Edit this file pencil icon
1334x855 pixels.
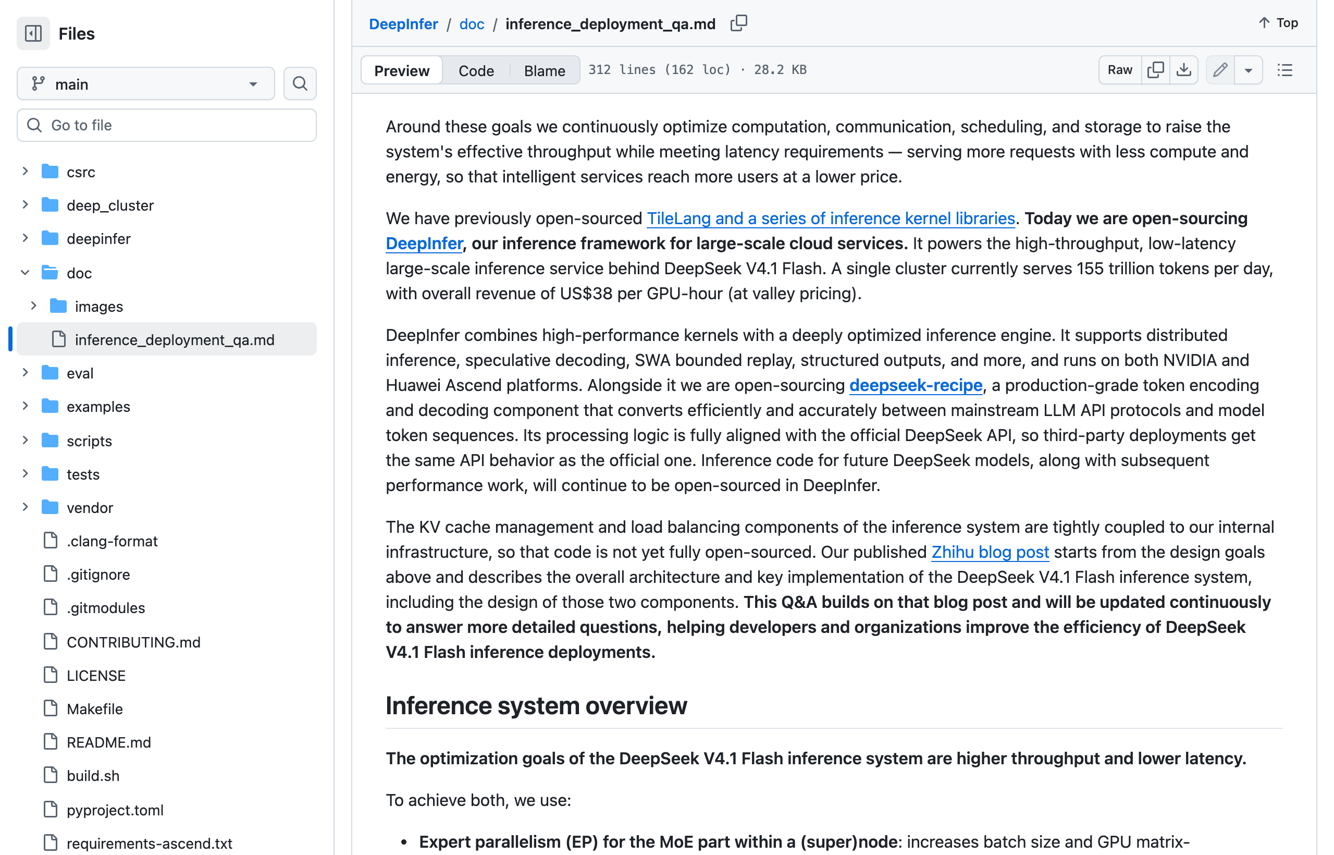[x=1220, y=70]
